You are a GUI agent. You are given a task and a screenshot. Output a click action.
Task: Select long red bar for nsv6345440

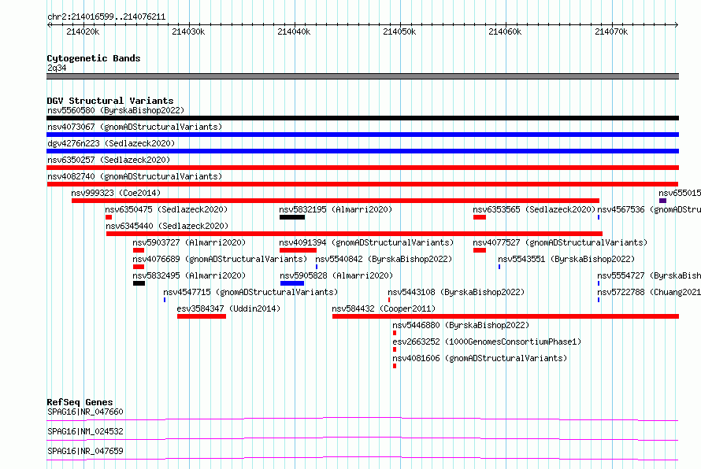pyautogui.click(x=354, y=234)
